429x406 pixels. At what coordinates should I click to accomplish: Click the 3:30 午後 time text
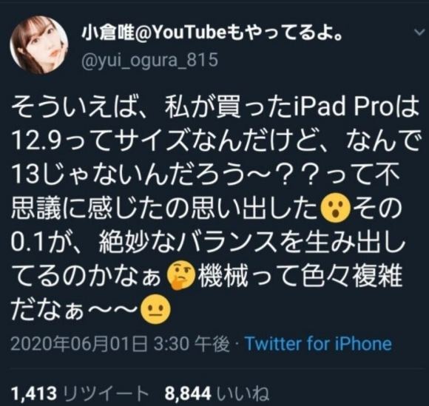(x=192, y=344)
